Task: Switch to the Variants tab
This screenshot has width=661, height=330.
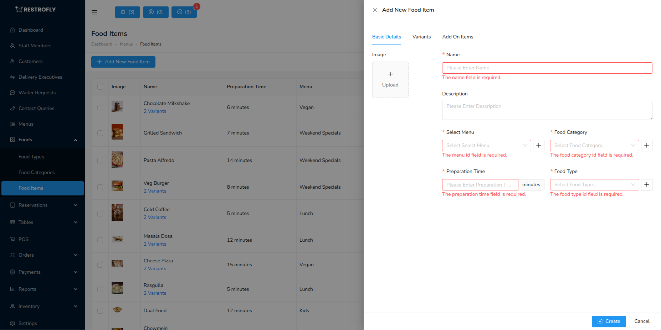Action: [421, 37]
